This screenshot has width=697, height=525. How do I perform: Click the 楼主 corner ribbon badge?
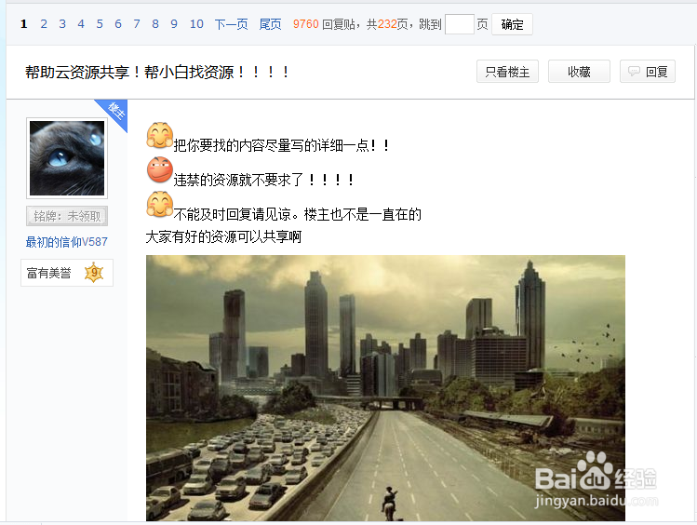pyautogui.click(x=115, y=112)
